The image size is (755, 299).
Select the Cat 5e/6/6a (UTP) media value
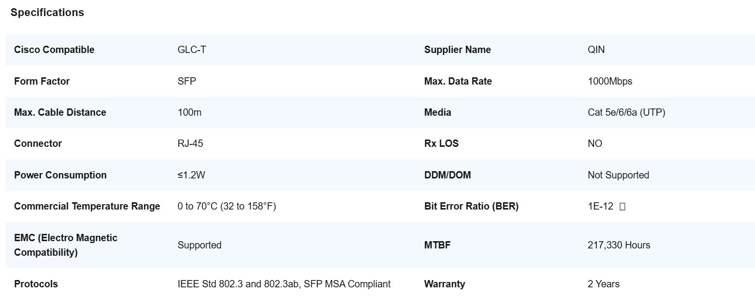click(626, 112)
